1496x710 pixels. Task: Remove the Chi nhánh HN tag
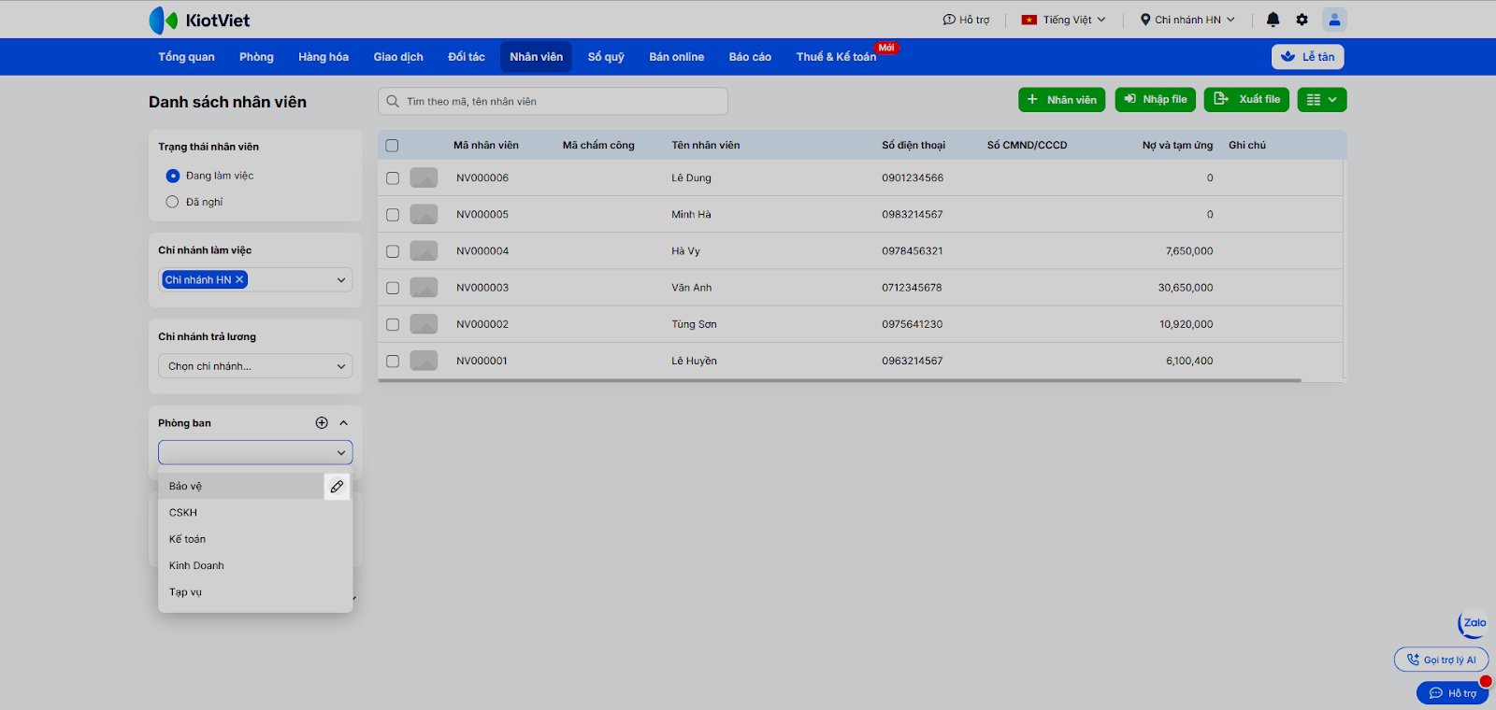239,279
